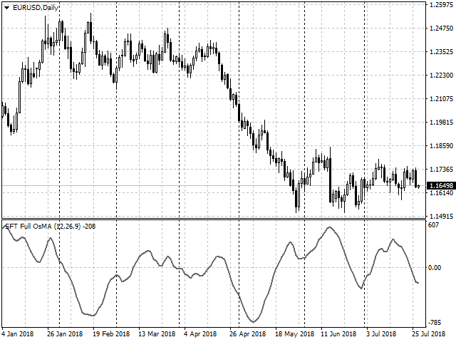
Task: Click the 1.25975 price axis value
Action: 441,5
